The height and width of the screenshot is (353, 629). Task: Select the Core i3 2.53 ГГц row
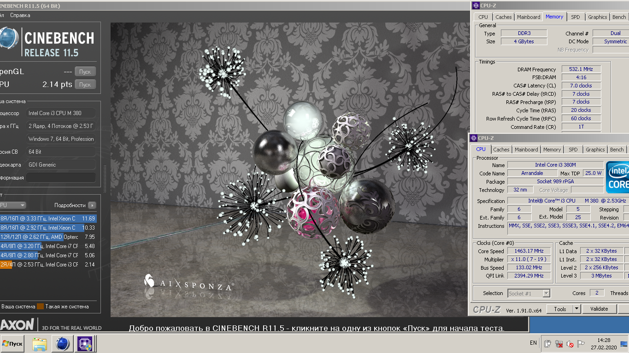pyautogui.click(x=48, y=265)
